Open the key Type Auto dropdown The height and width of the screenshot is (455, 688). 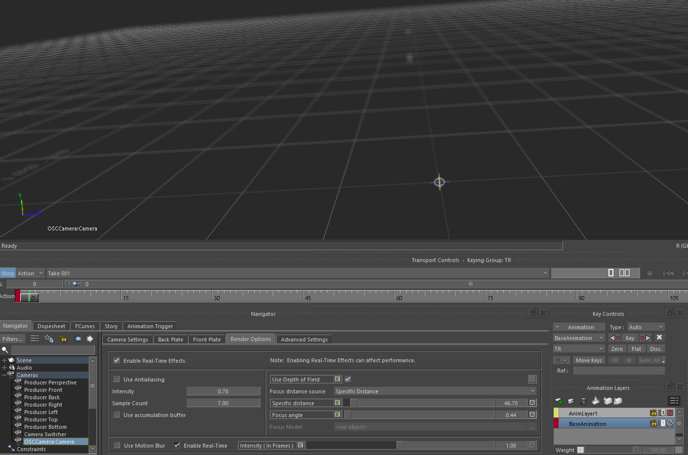646,327
